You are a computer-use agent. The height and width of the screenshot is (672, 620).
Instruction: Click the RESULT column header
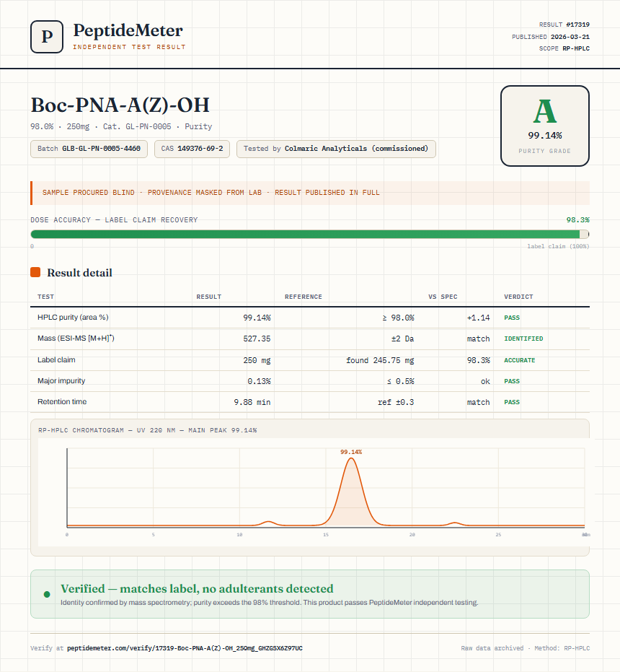coord(209,297)
